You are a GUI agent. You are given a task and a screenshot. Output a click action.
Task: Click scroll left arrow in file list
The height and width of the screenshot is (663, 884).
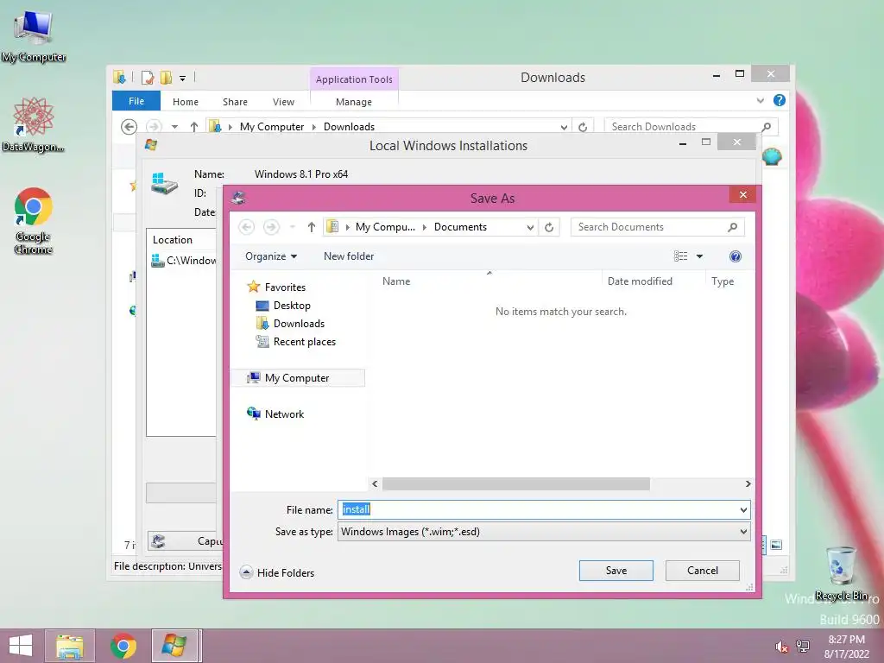pos(375,484)
